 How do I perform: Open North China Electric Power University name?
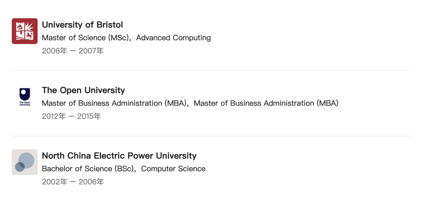pos(119,155)
